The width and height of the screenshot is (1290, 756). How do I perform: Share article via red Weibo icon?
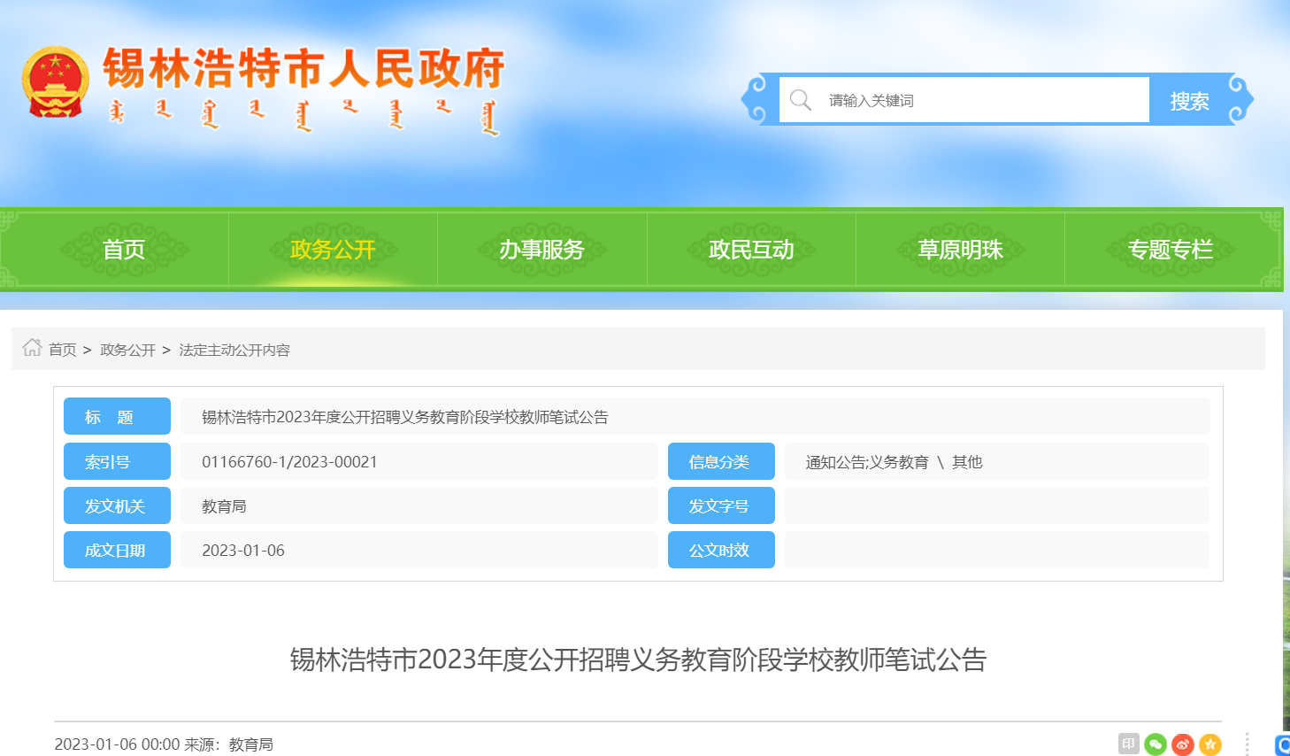click(1182, 744)
